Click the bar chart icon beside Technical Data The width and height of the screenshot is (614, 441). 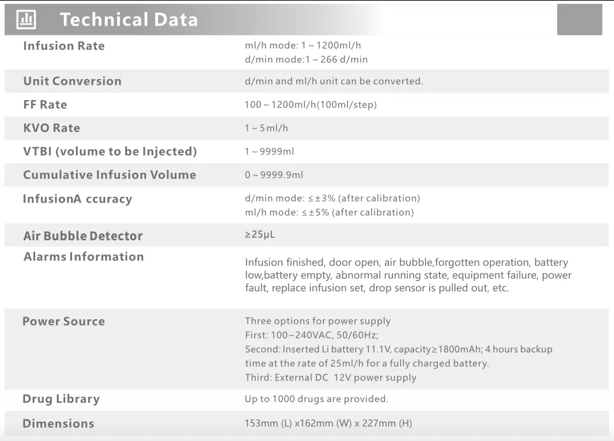26,19
